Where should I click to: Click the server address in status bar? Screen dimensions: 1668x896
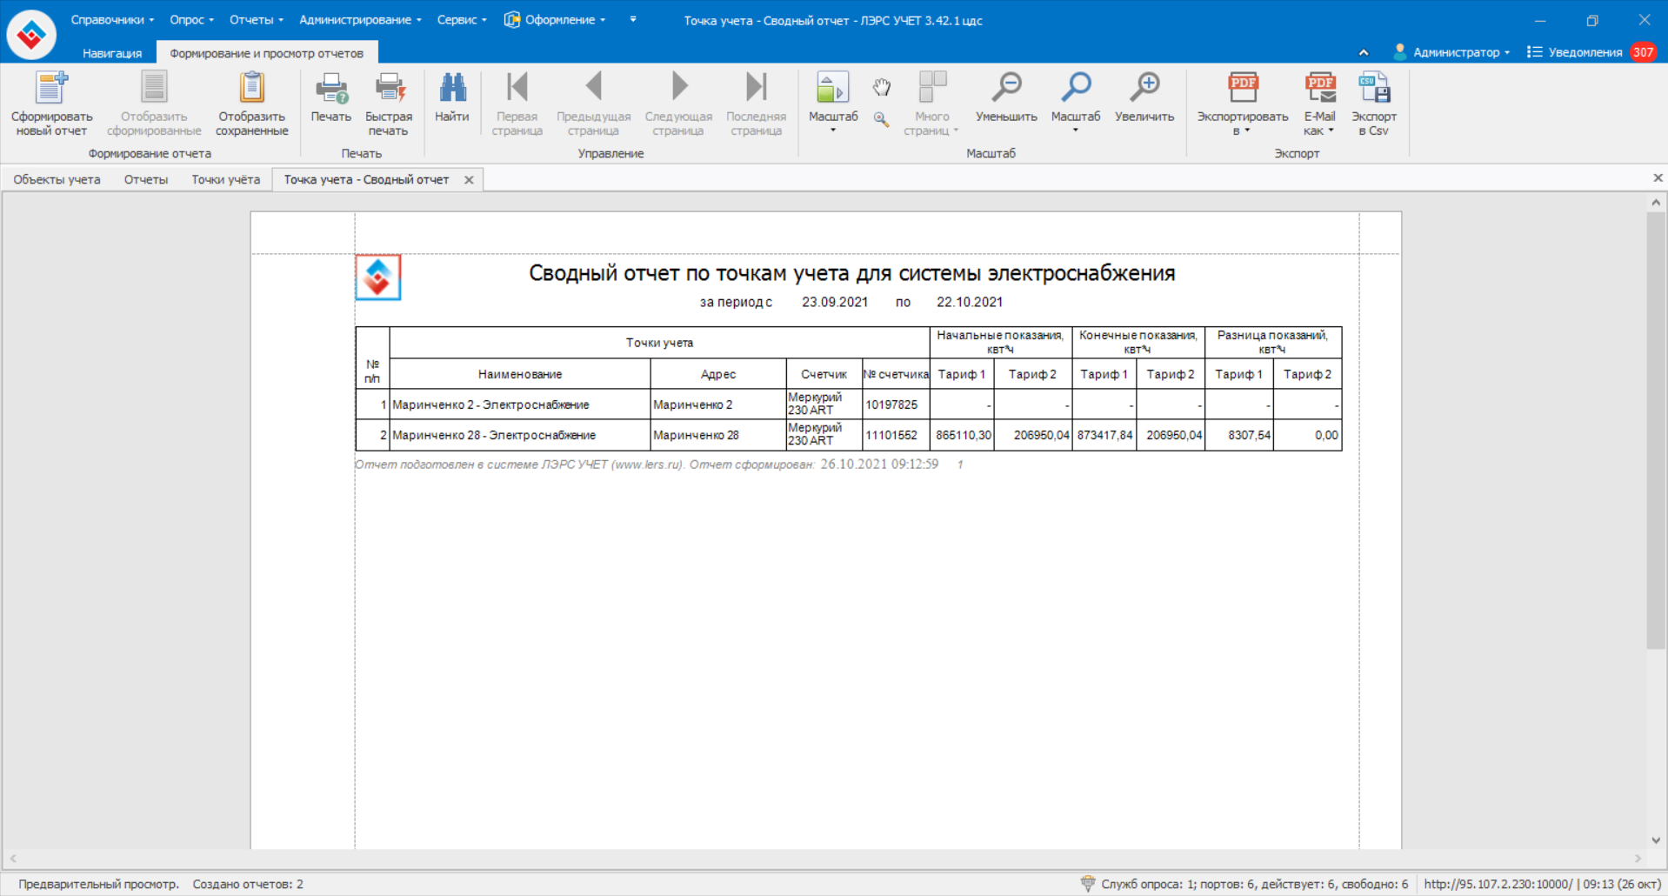click(x=1498, y=884)
